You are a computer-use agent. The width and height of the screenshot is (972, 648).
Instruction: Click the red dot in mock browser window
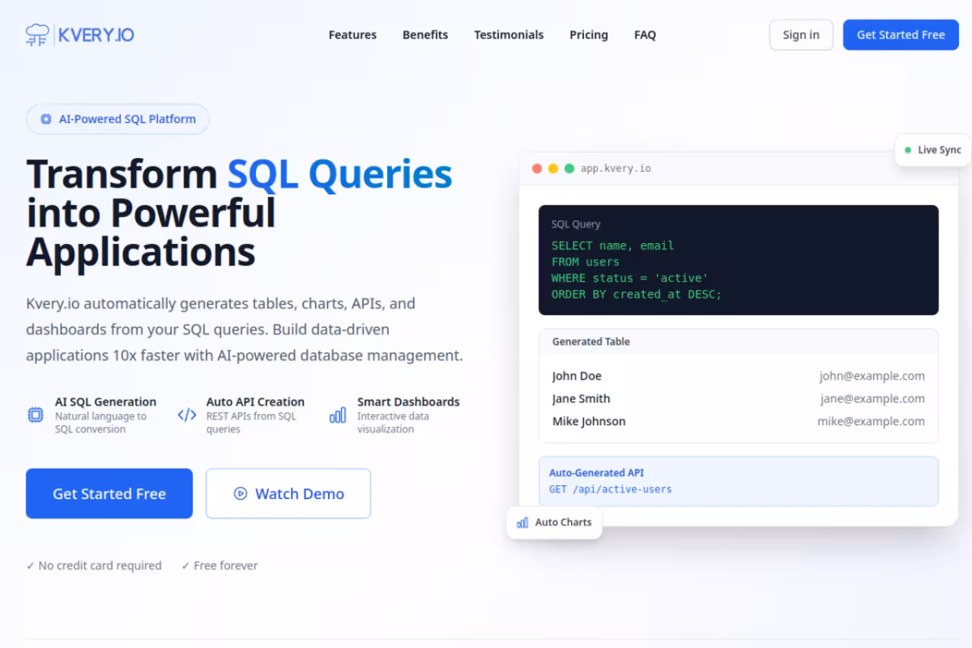pyautogui.click(x=537, y=168)
